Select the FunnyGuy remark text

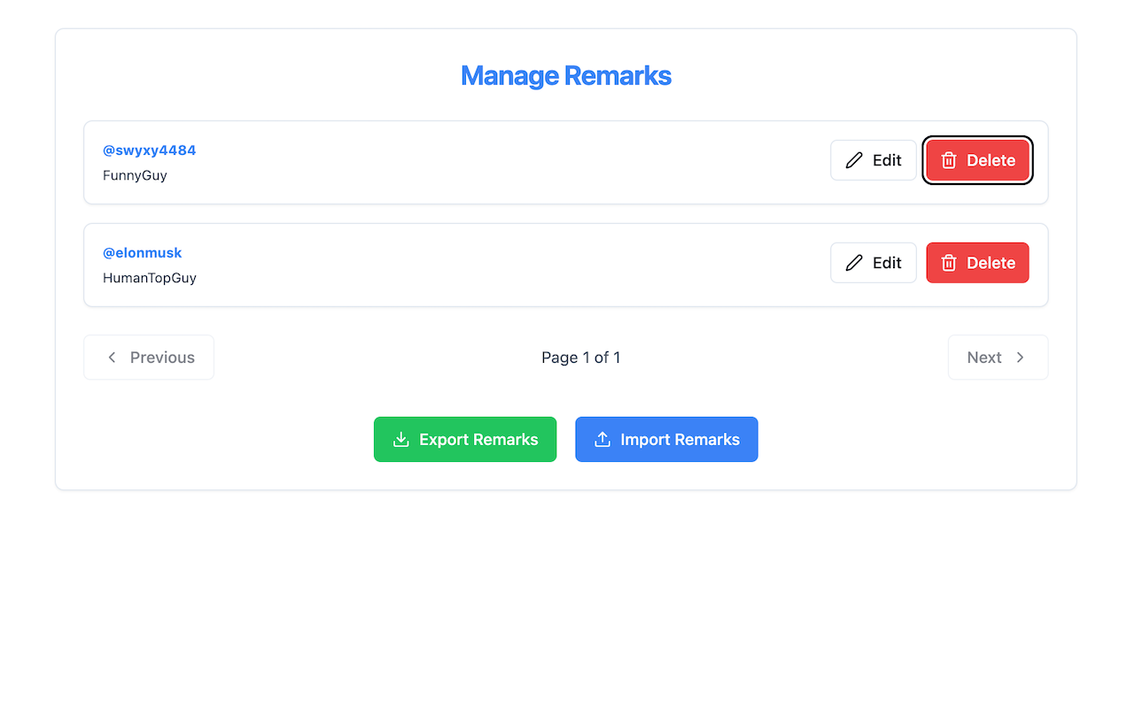[x=135, y=175]
